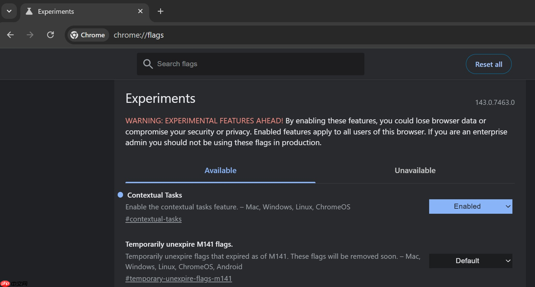535x287 pixels.
Task: Click the Contextual Tasks flag title
Action: point(154,195)
